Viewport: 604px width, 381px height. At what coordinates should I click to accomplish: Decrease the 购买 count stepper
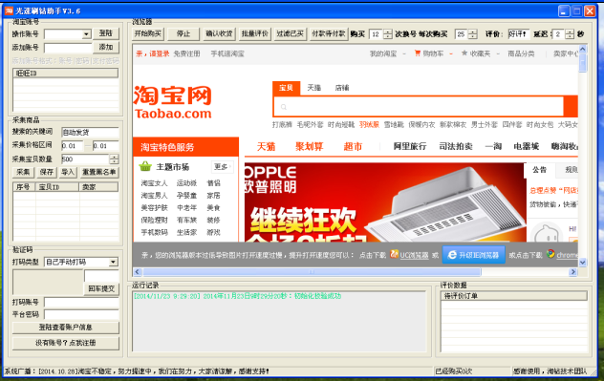pos(387,36)
